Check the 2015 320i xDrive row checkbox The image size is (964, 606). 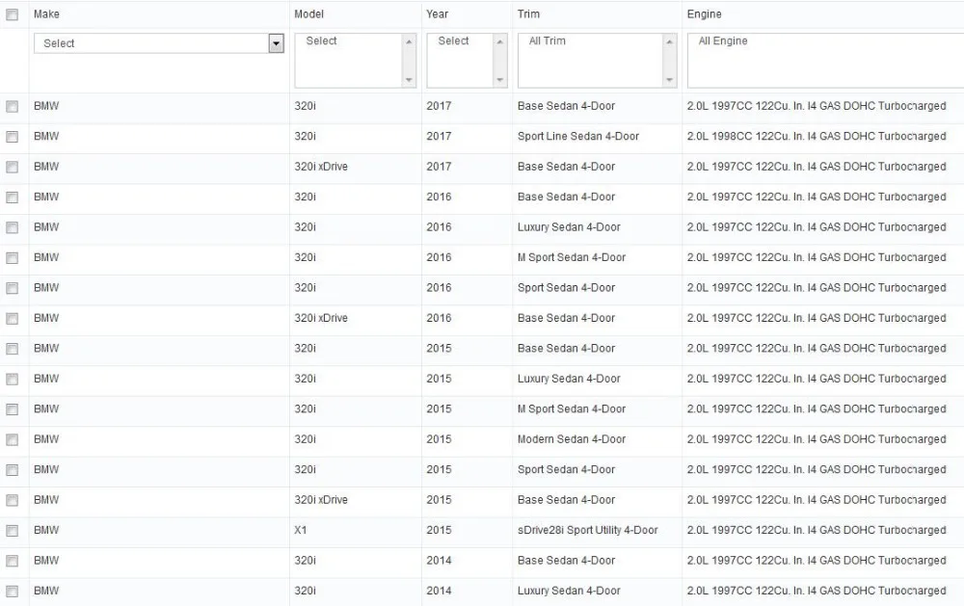[x=12, y=500]
